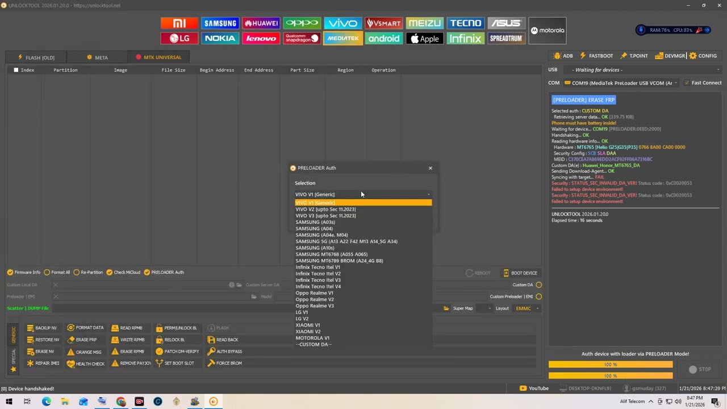Open DEVMGR device manager
The height and width of the screenshot is (409, 727).
670,56
